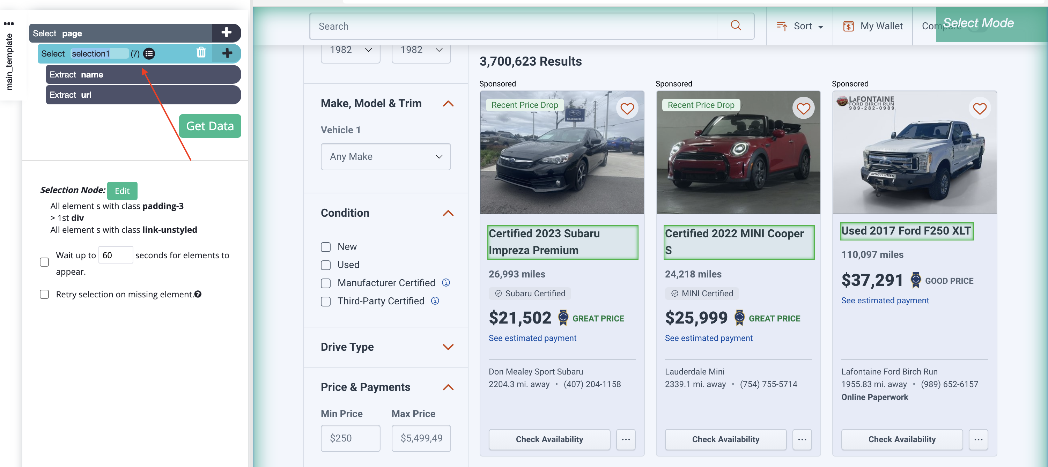Collapse the Price & Payments section
The image size is (1048, 467).
point(448,387)
